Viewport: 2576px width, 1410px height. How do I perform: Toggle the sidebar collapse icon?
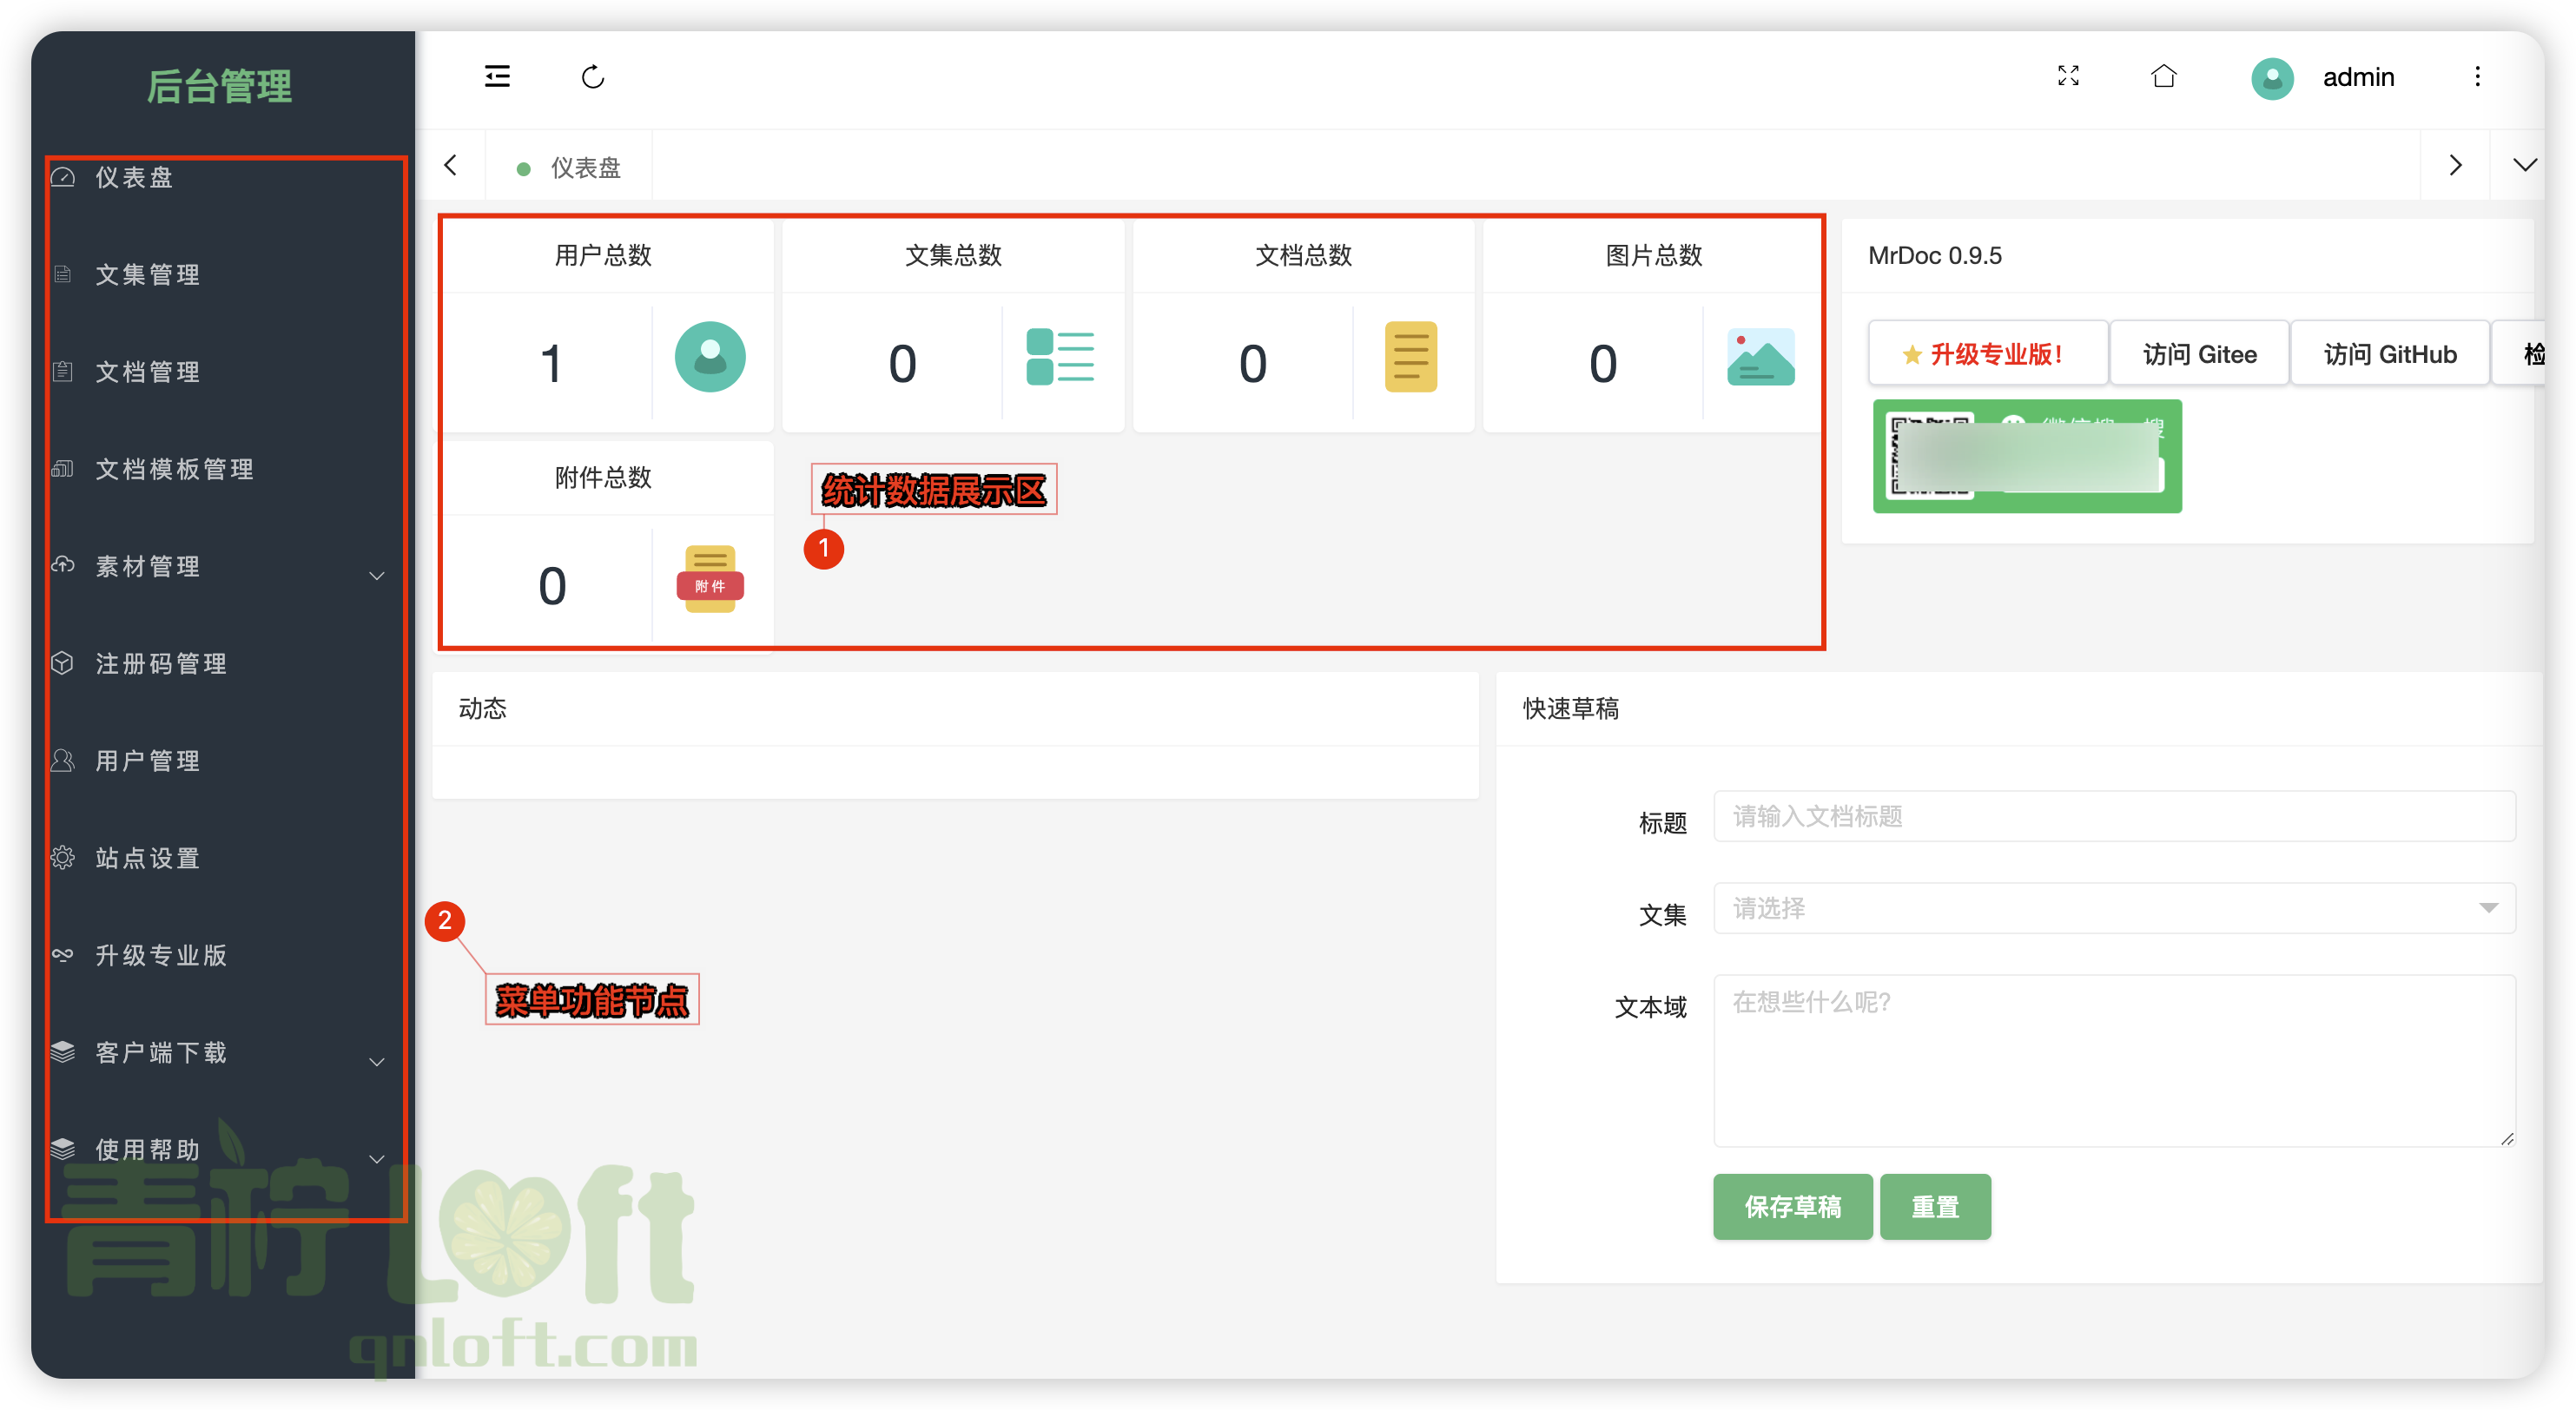click(497, 77)
